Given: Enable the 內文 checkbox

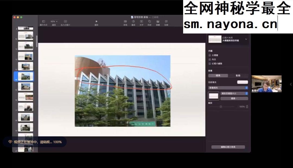Looking at the screenshot, I should pos(210,59).
